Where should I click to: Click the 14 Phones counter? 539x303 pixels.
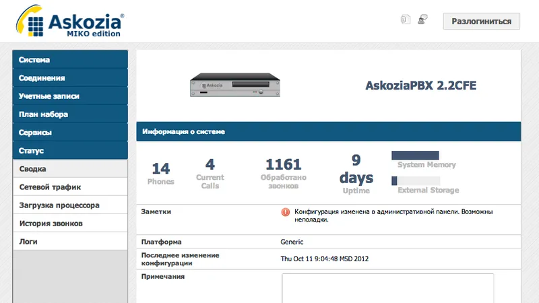coord(160,174)
